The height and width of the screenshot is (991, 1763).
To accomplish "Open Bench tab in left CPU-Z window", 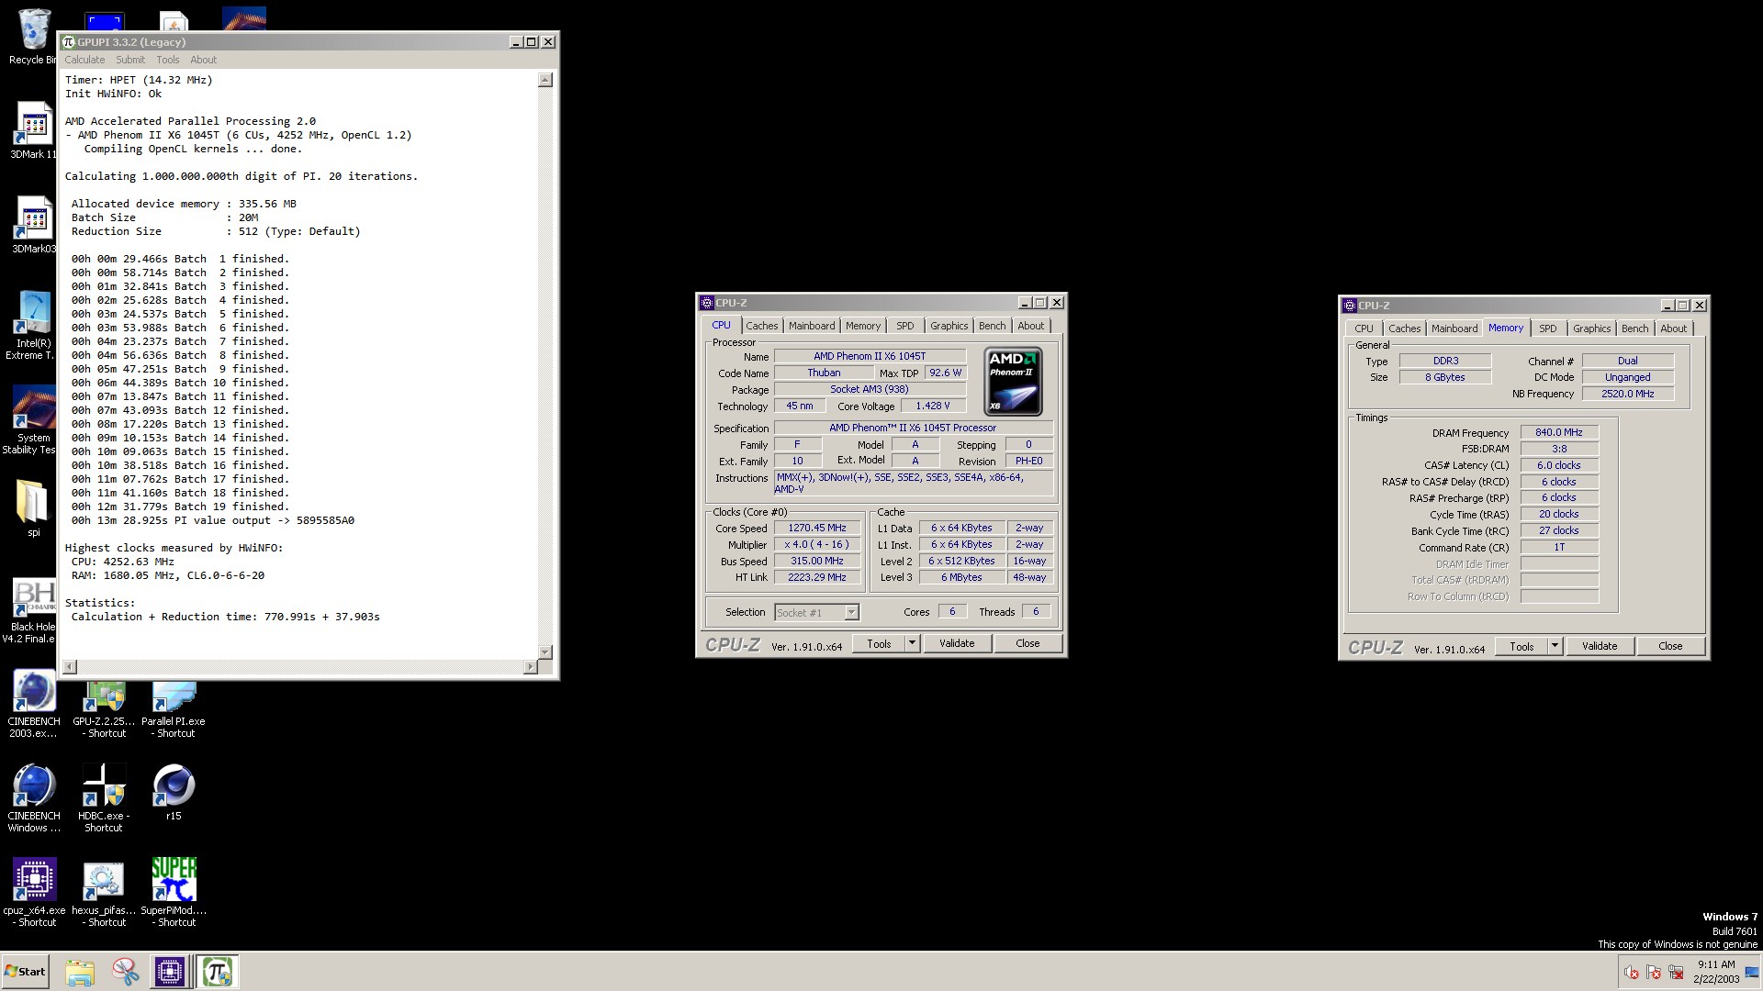I will pos(992,326).
